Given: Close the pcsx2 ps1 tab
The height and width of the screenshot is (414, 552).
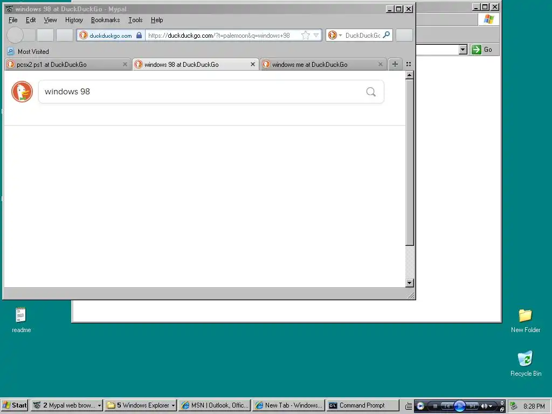Looking at the screenshot, I should [x=125, y=65].
